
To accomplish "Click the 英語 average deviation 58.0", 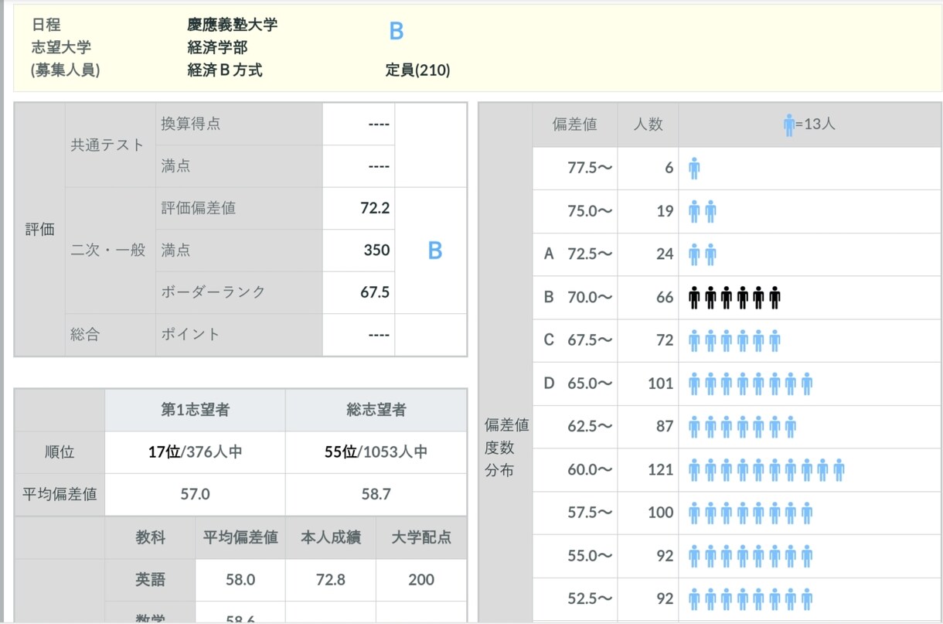I will (x=240, y=580).
